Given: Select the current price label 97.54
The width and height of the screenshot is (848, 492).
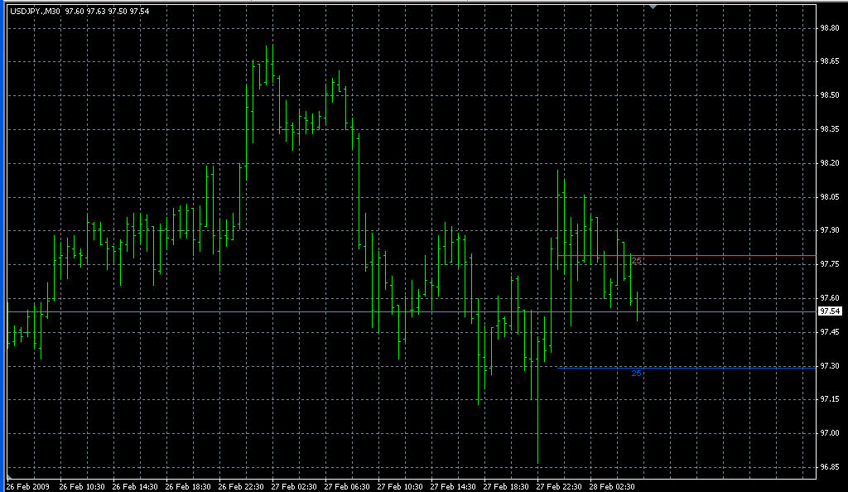Looking at the screenshot, I should click(830, 311).
